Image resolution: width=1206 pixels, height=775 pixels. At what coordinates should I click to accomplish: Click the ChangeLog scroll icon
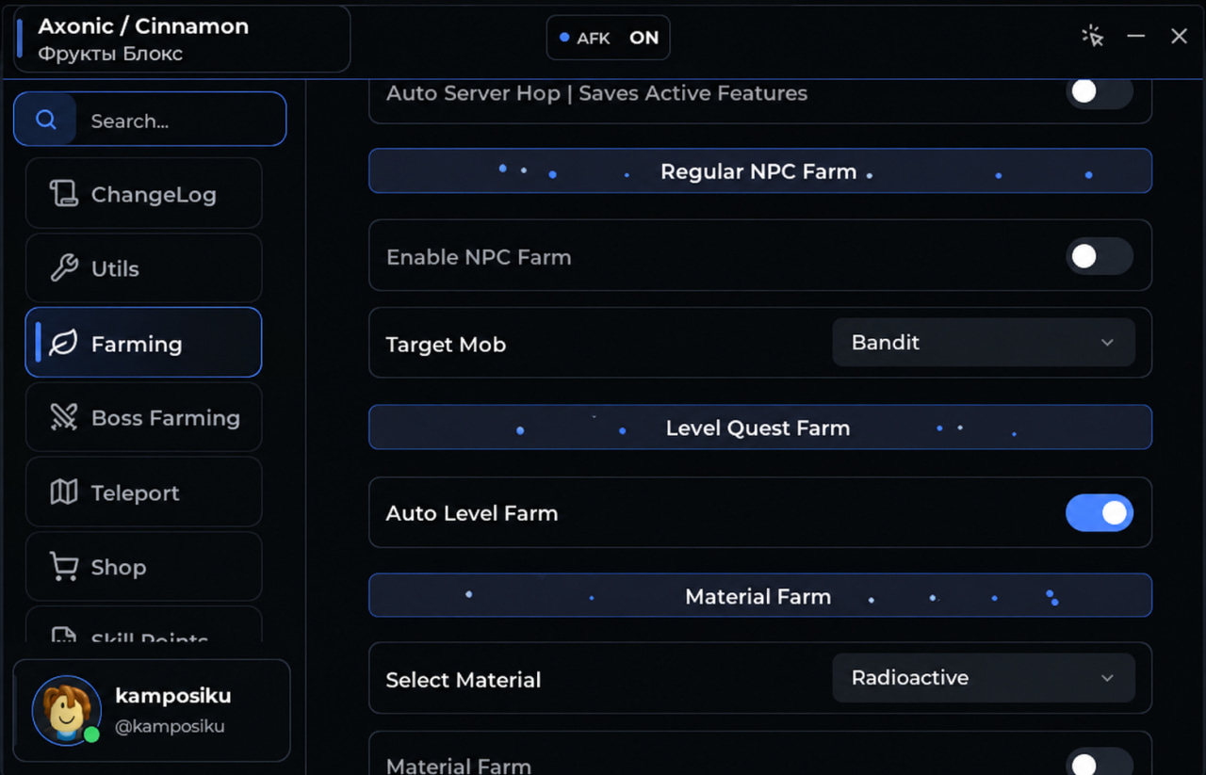pyautogui.click(x=63, y=194)
